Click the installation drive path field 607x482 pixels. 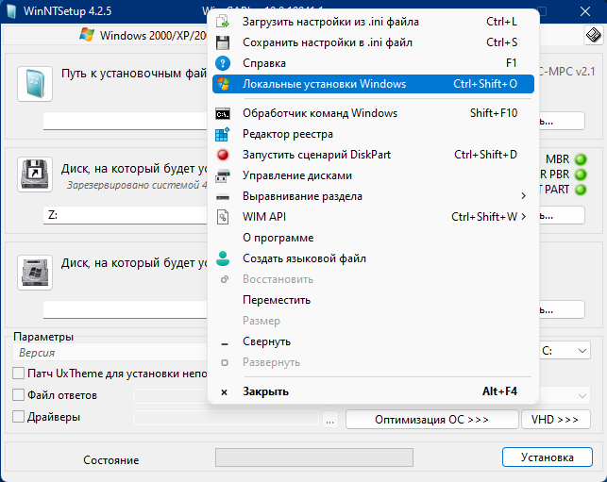coord(126,309)
